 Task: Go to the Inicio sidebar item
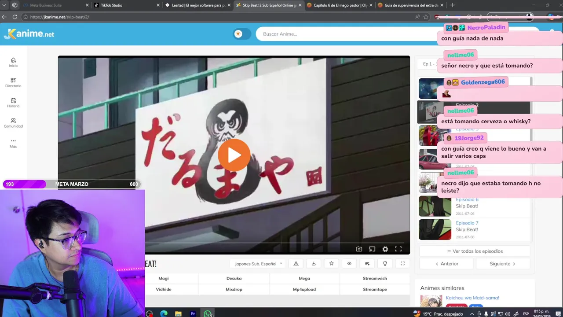click(x=13, y=63)
